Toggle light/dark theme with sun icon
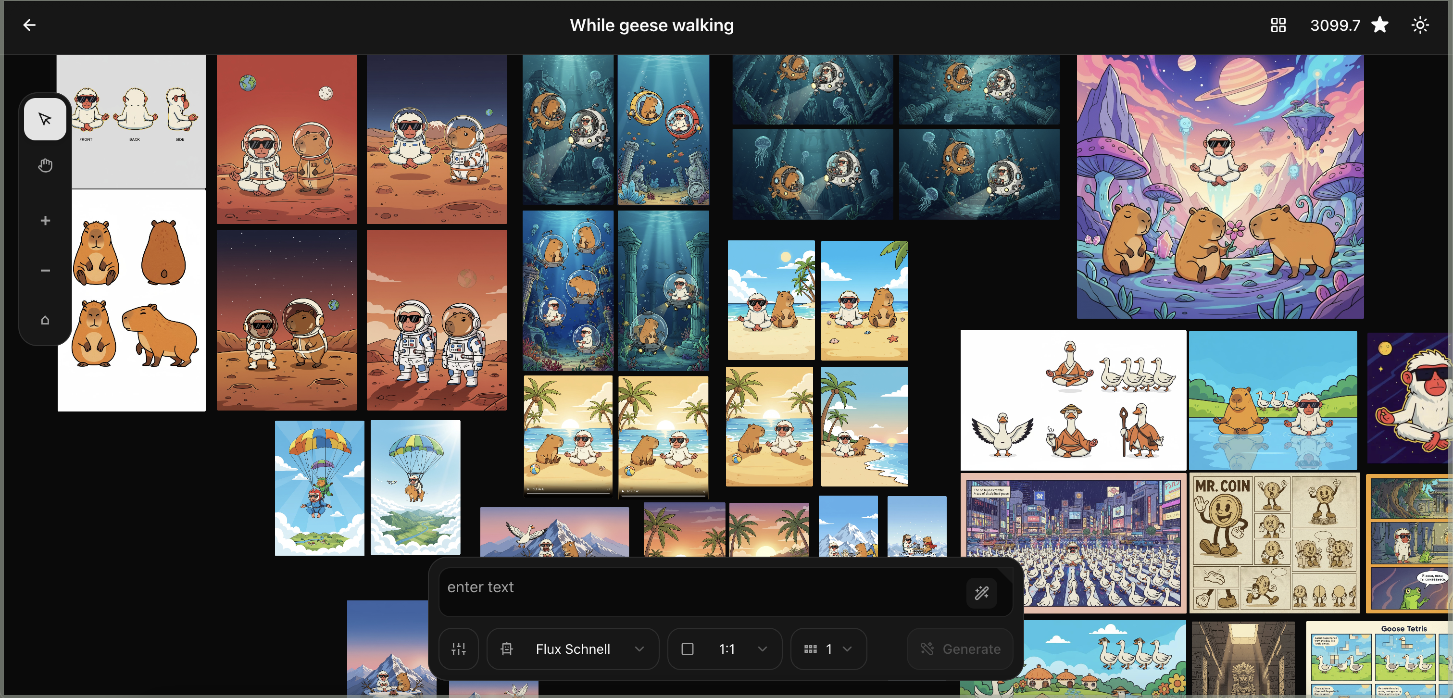Viewport: 1453px width, 698px height. [x=1420, y=25]
